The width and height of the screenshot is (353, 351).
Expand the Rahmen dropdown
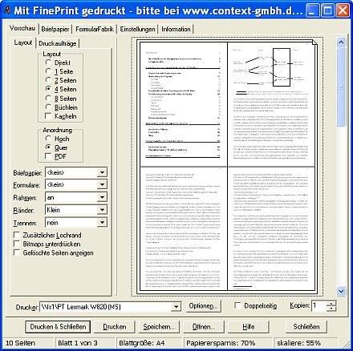(102, 197)
